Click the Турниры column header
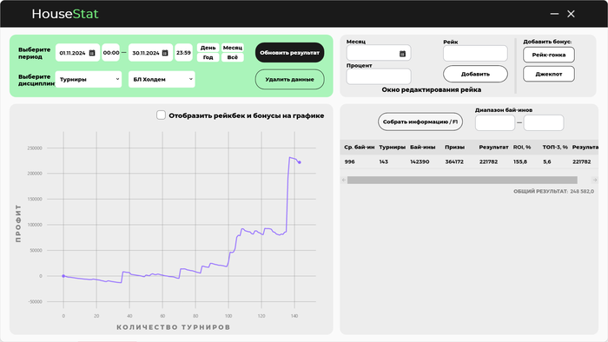Image resolution: width=608 pixels, height=342 pixels. pyautogui.click(x=392, y=148)
